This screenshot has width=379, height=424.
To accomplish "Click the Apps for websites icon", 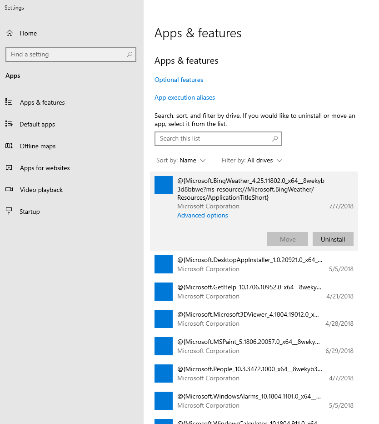I will click(x=9, y=168).
